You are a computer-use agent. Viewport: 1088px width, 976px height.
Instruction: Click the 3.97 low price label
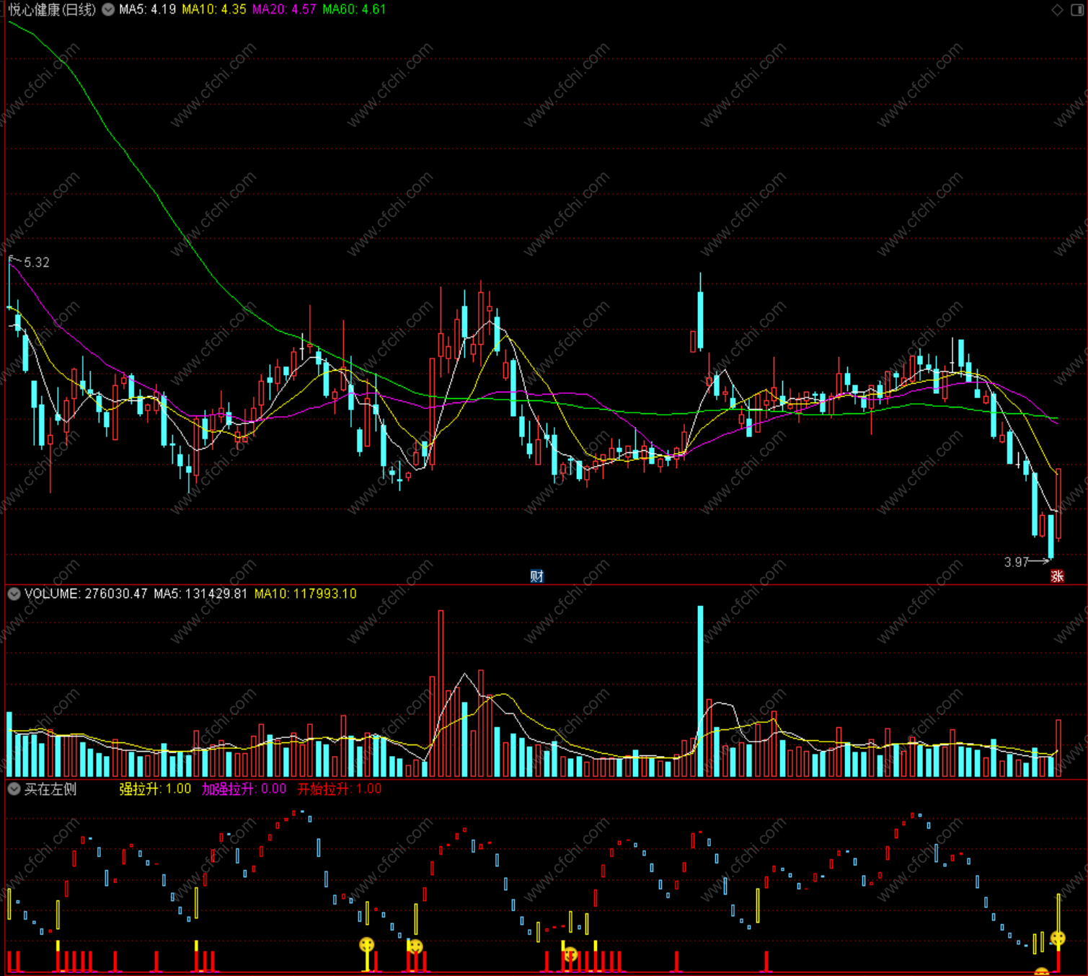point(1016,562)
